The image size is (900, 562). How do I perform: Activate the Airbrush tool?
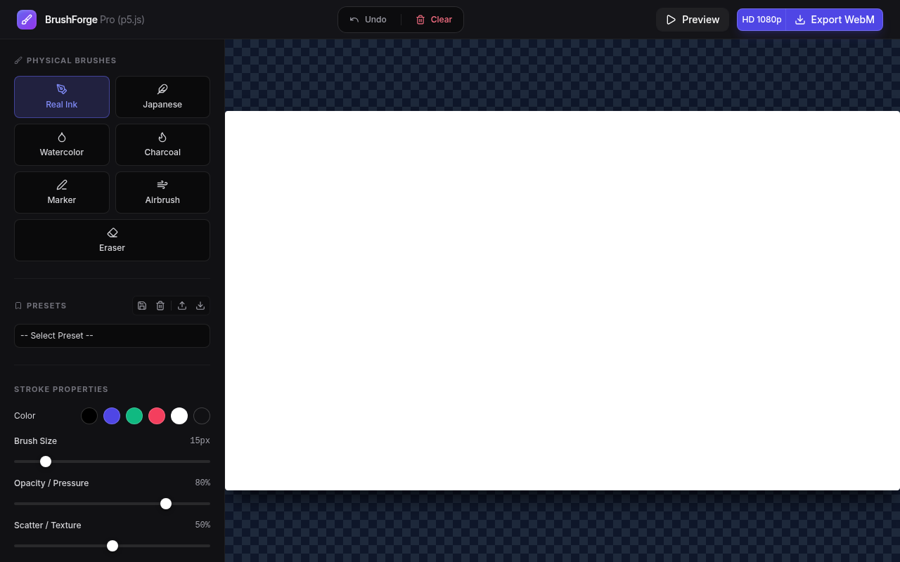coord(162,192)
